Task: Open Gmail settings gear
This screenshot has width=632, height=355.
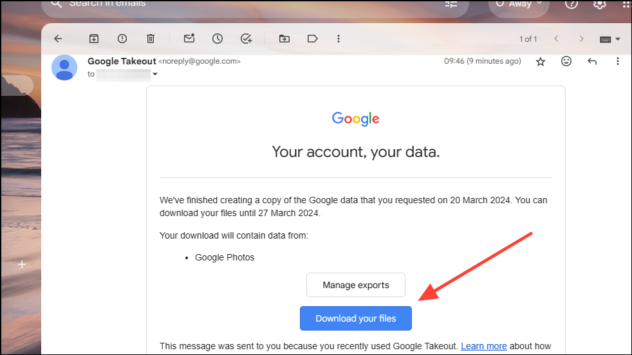Action: pos(600,4)
